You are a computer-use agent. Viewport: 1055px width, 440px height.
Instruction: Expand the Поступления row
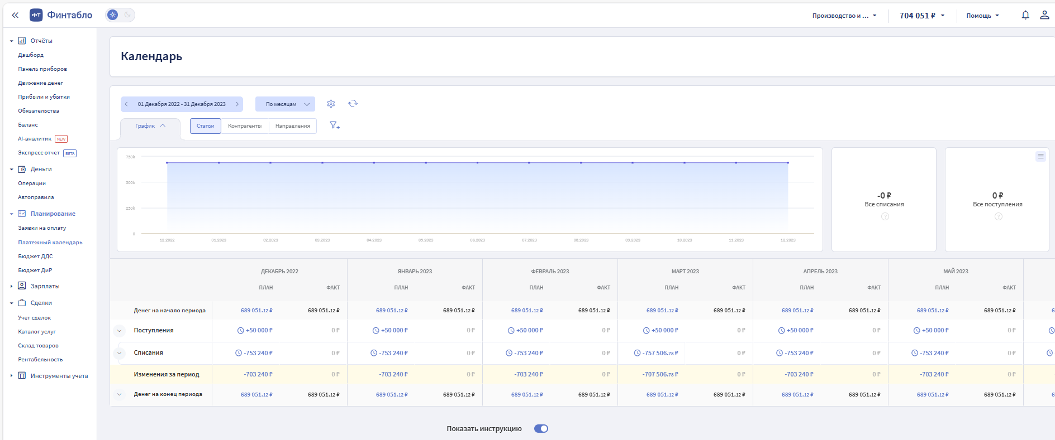(119, 331)
